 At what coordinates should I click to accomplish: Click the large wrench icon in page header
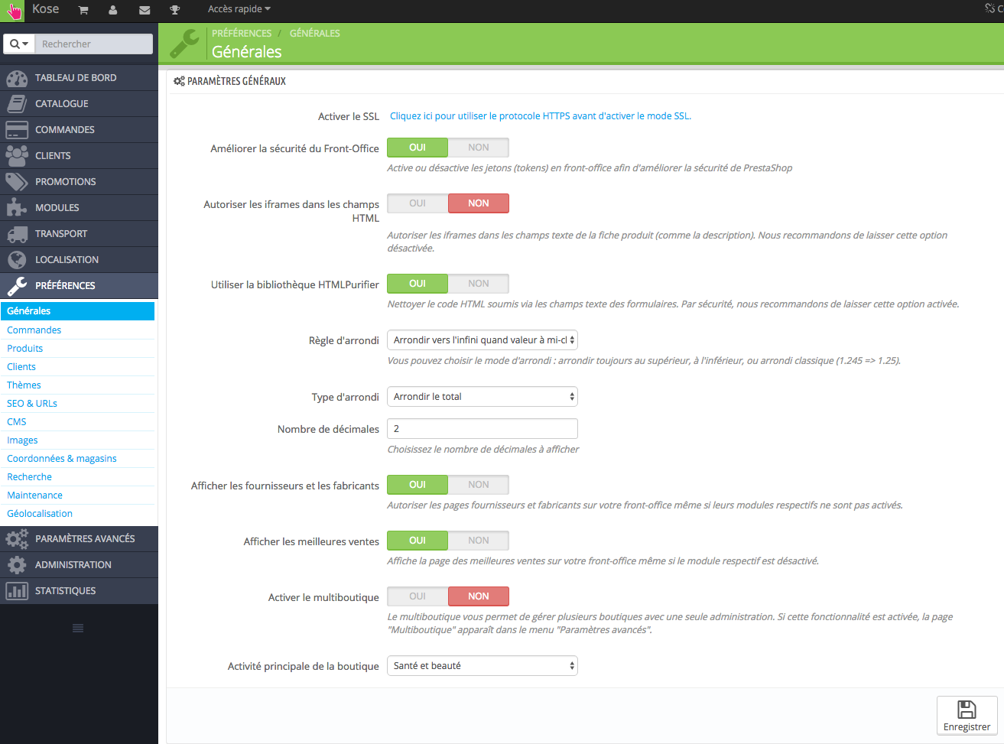pos(184,44)
